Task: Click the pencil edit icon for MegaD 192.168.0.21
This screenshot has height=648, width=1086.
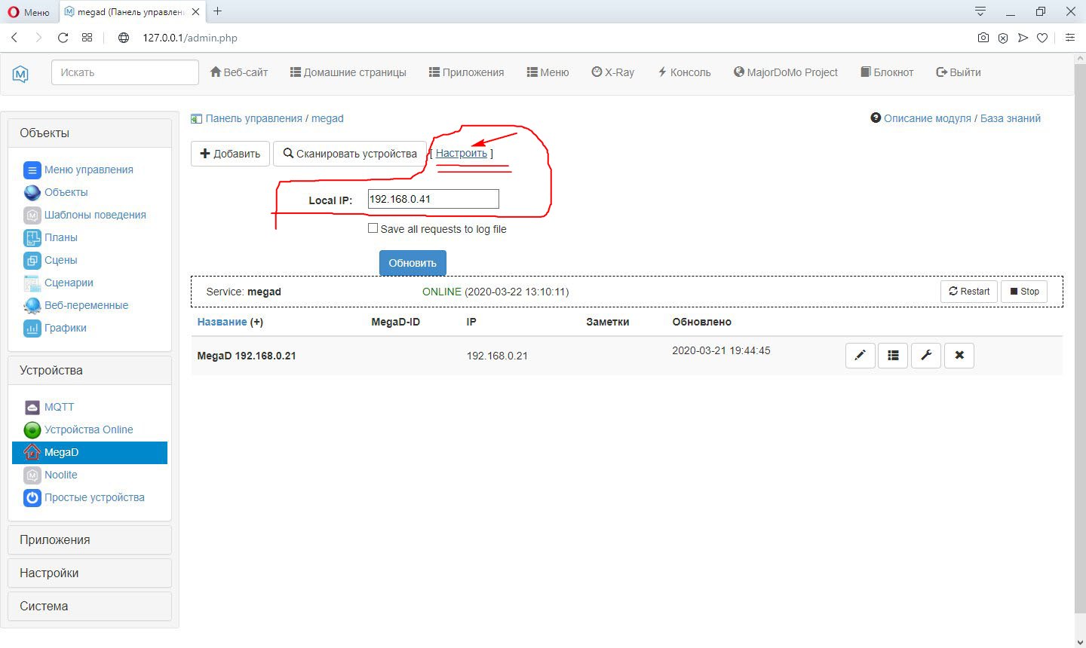Action: (861, 356)
